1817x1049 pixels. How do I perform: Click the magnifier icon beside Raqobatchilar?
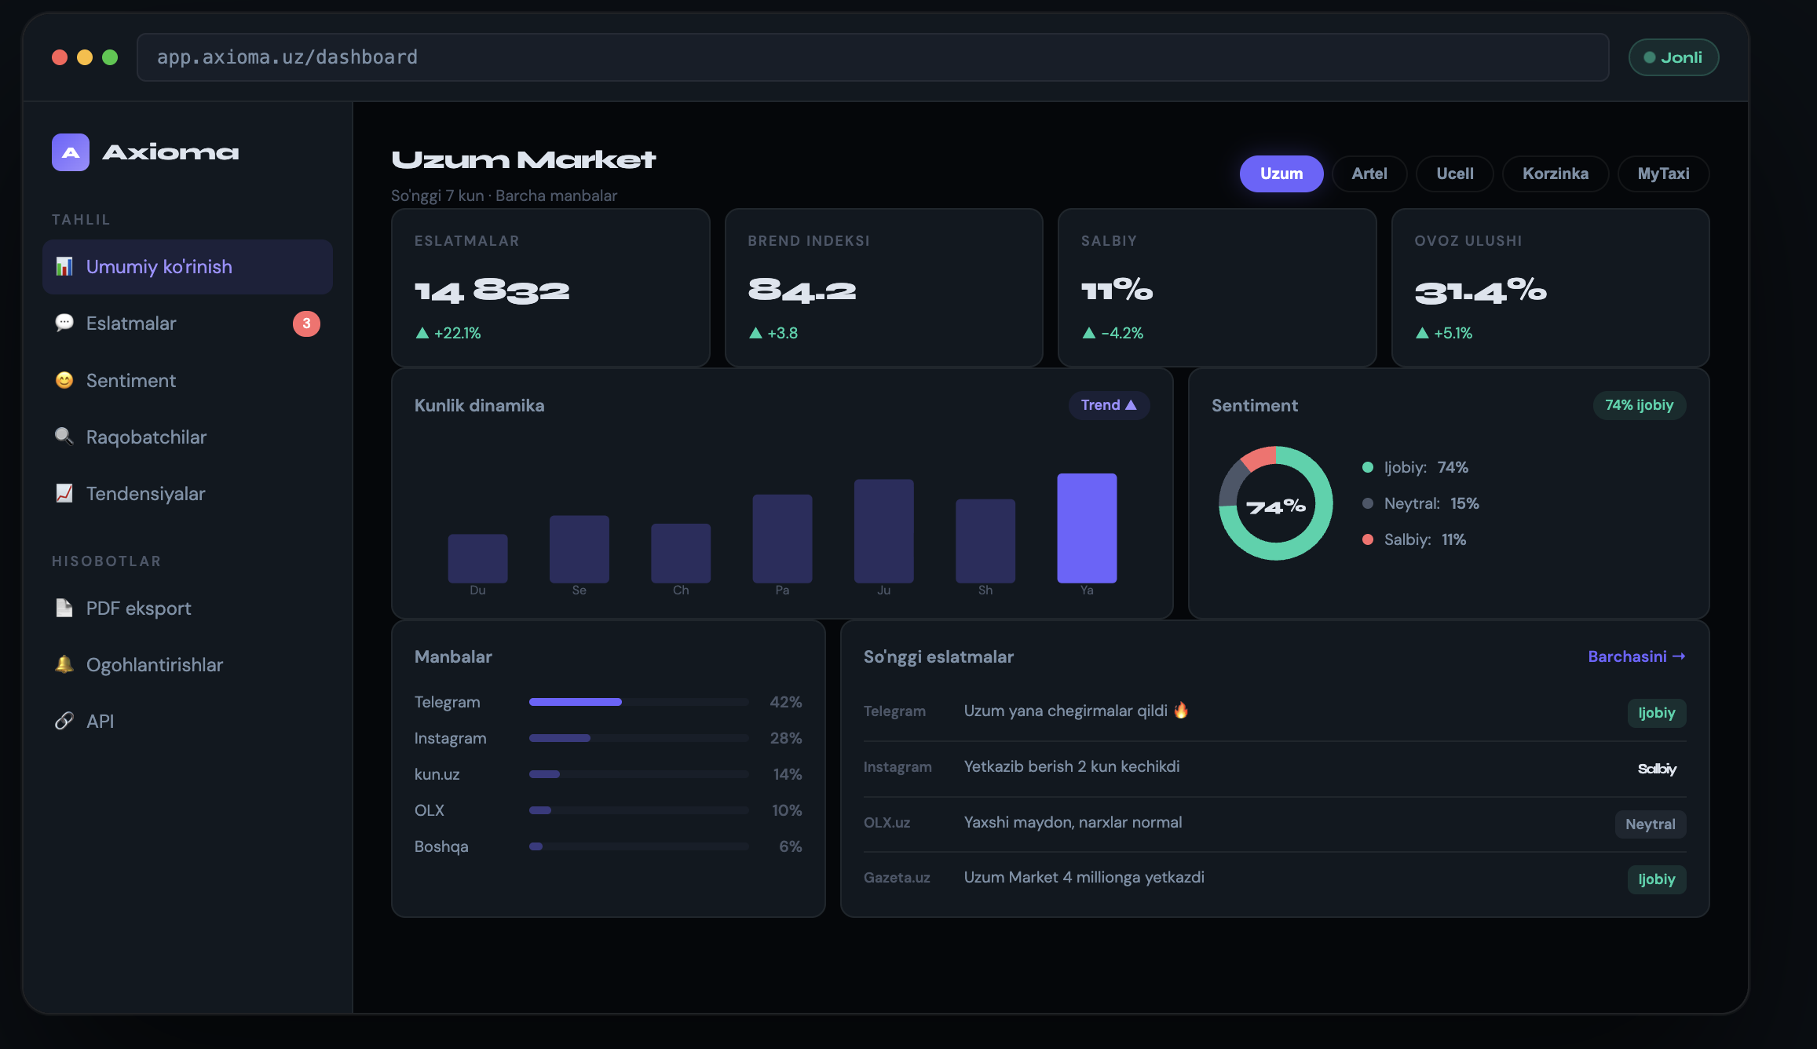(x=64, y=437)
